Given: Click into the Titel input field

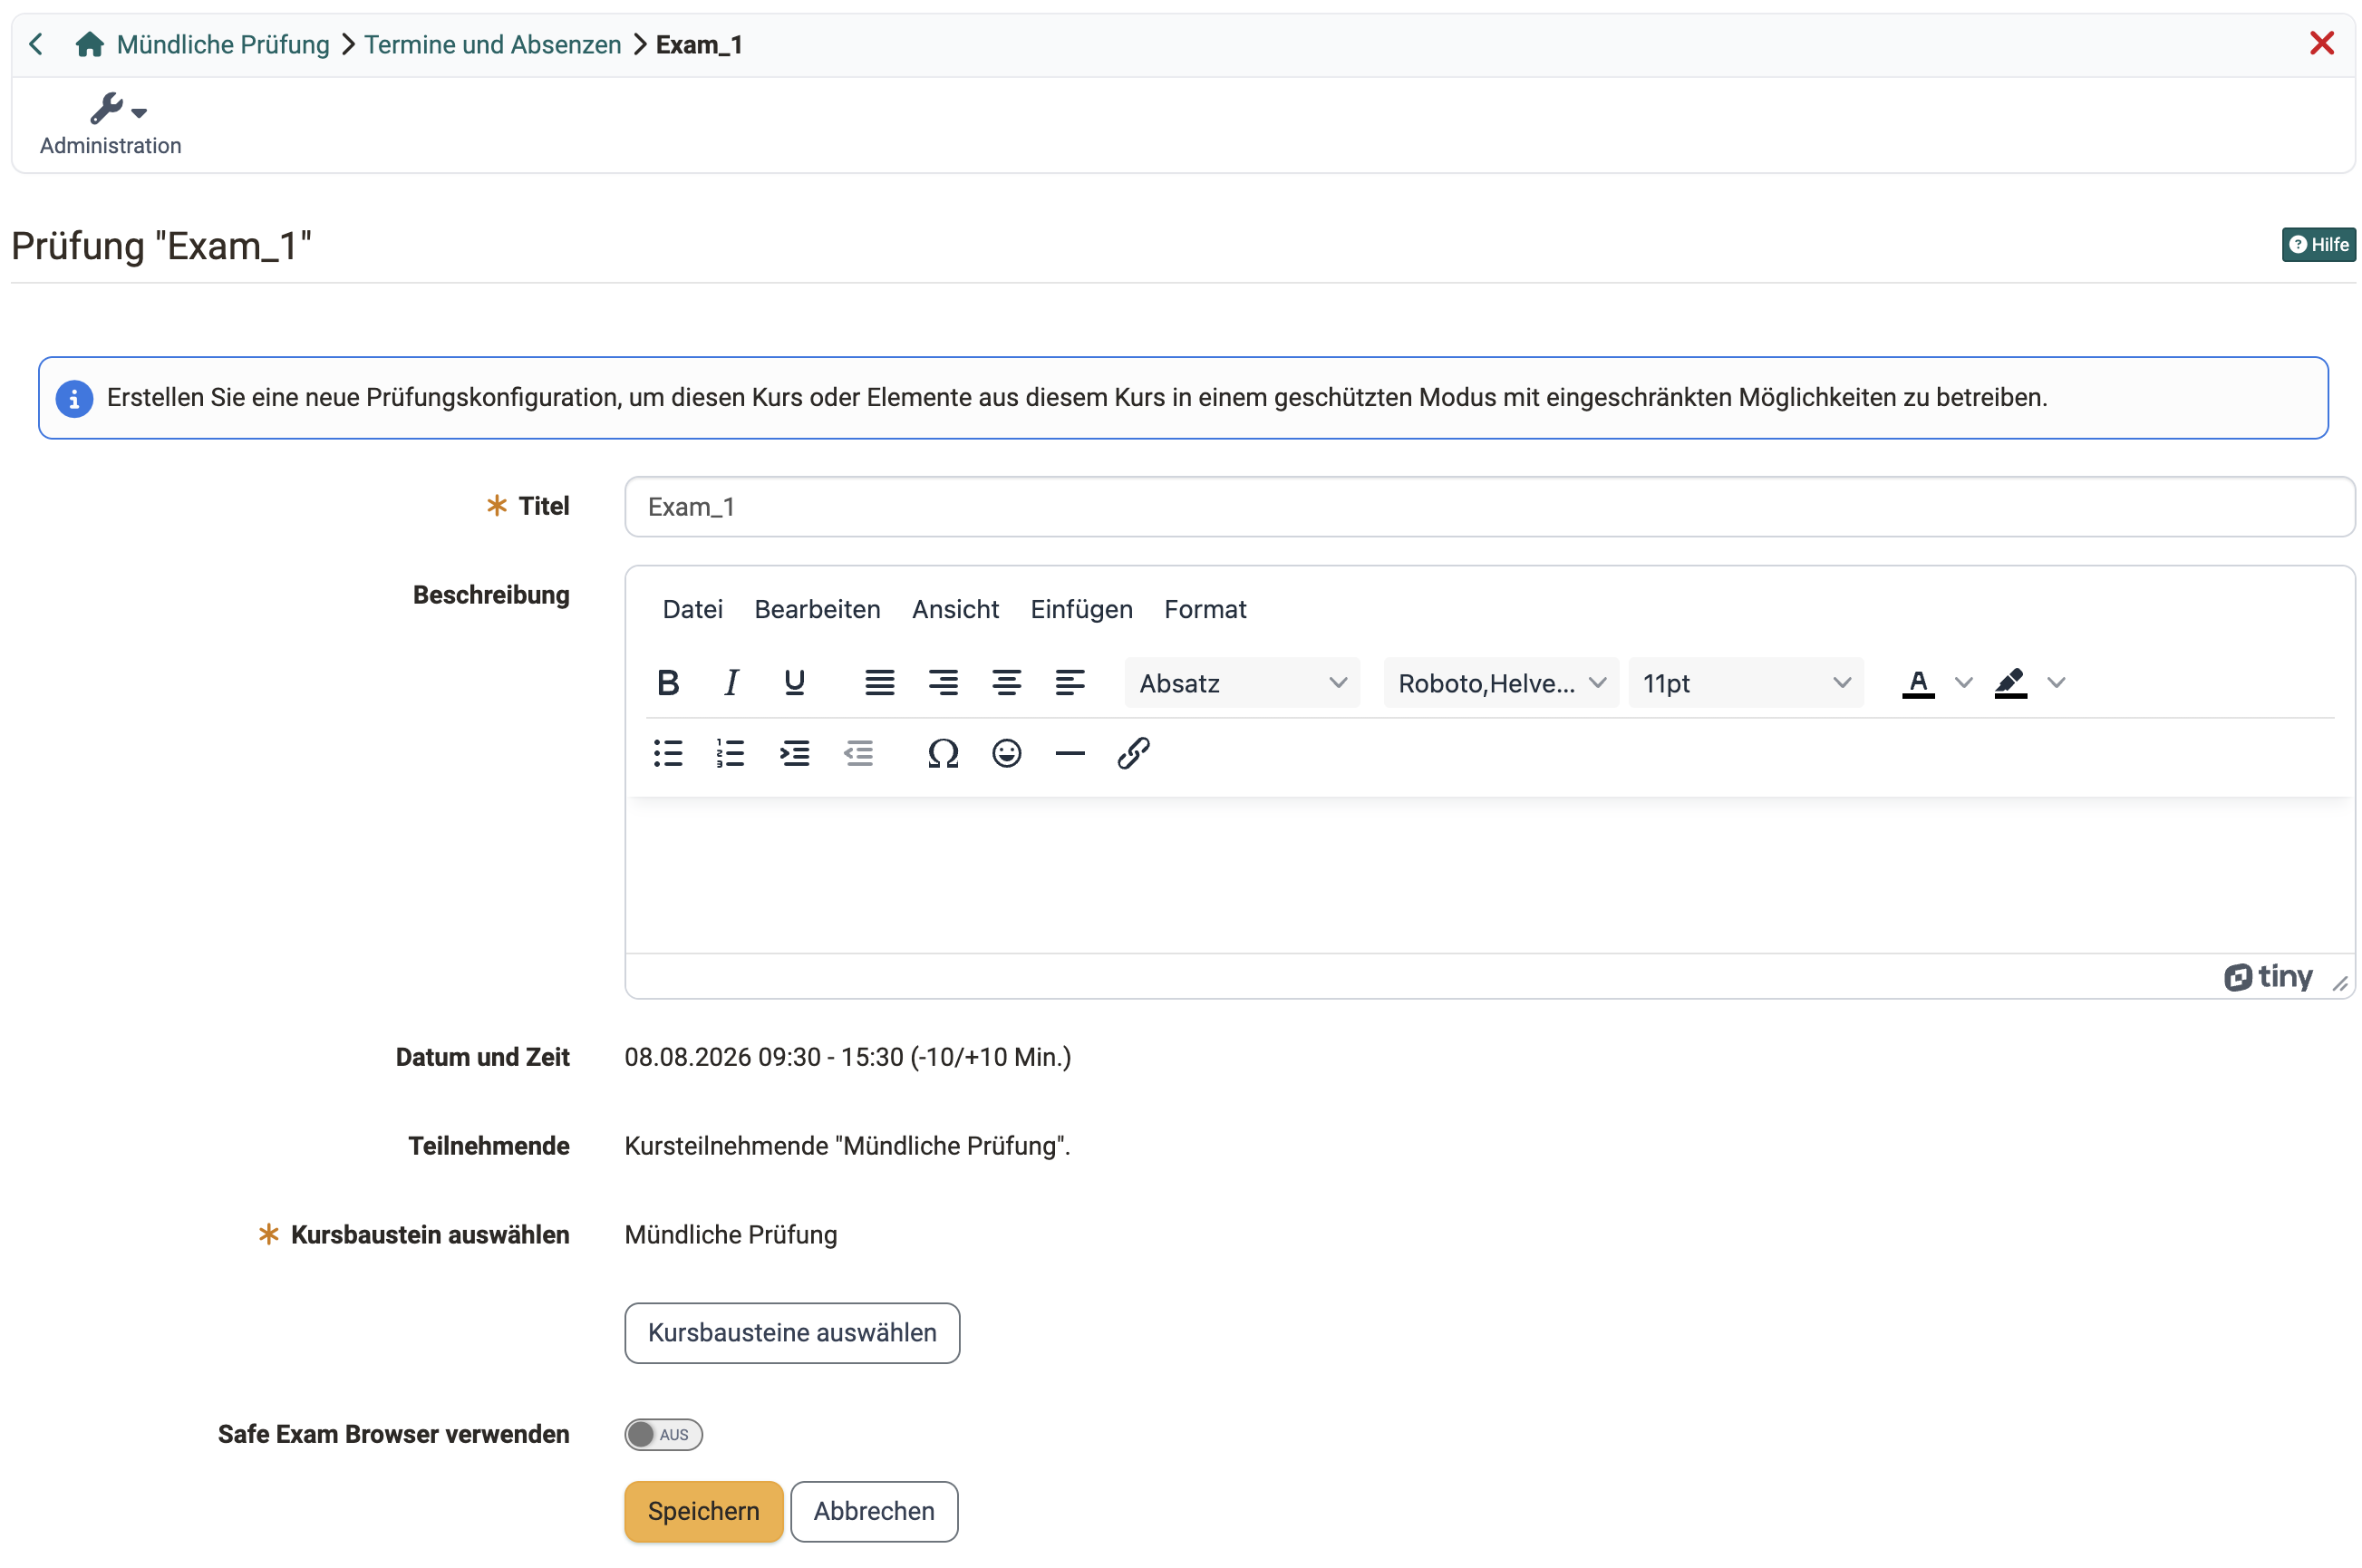Looking at the screenshot, I should (x=1489, y=506).
